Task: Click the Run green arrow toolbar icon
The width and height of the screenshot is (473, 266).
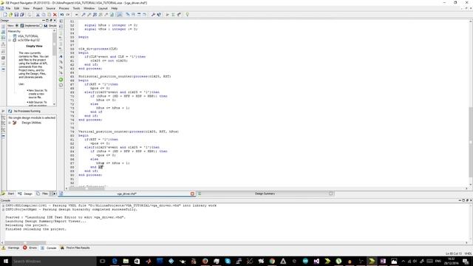Action: [168, 15]
